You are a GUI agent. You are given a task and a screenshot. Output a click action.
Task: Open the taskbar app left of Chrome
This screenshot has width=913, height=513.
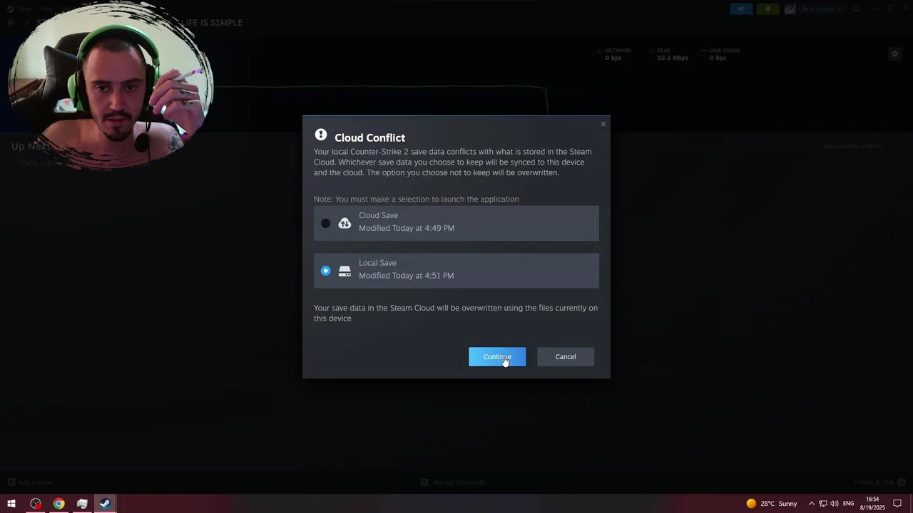tap(36, 504)
